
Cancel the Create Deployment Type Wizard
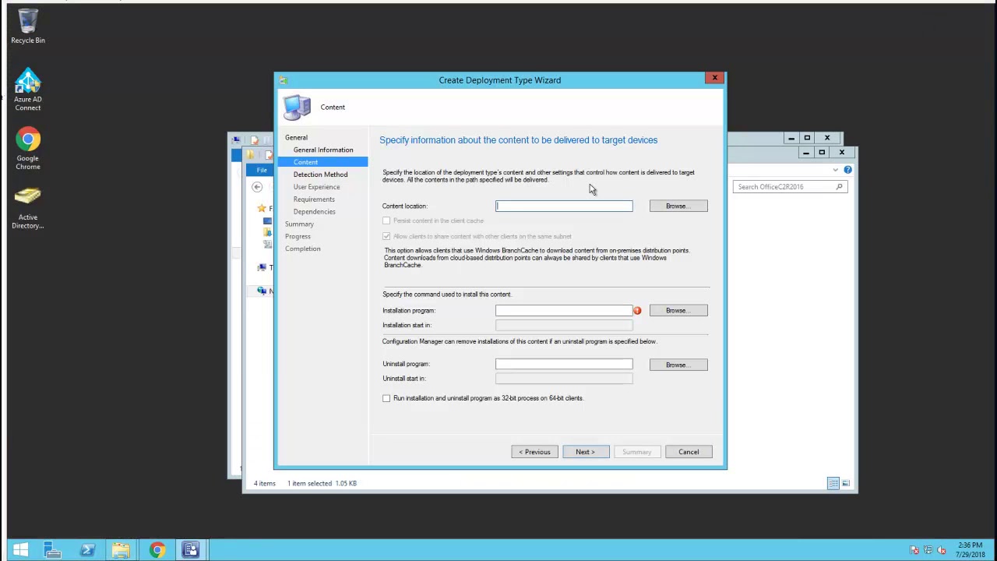[x=689, y=452]
